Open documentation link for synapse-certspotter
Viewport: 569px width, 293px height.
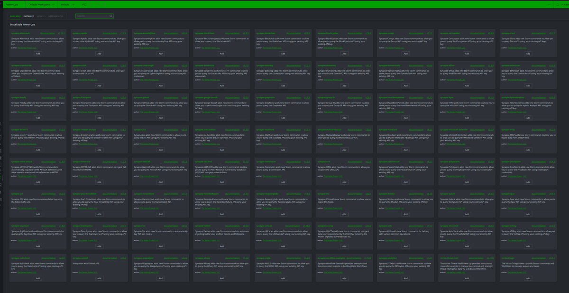point(477,33)
